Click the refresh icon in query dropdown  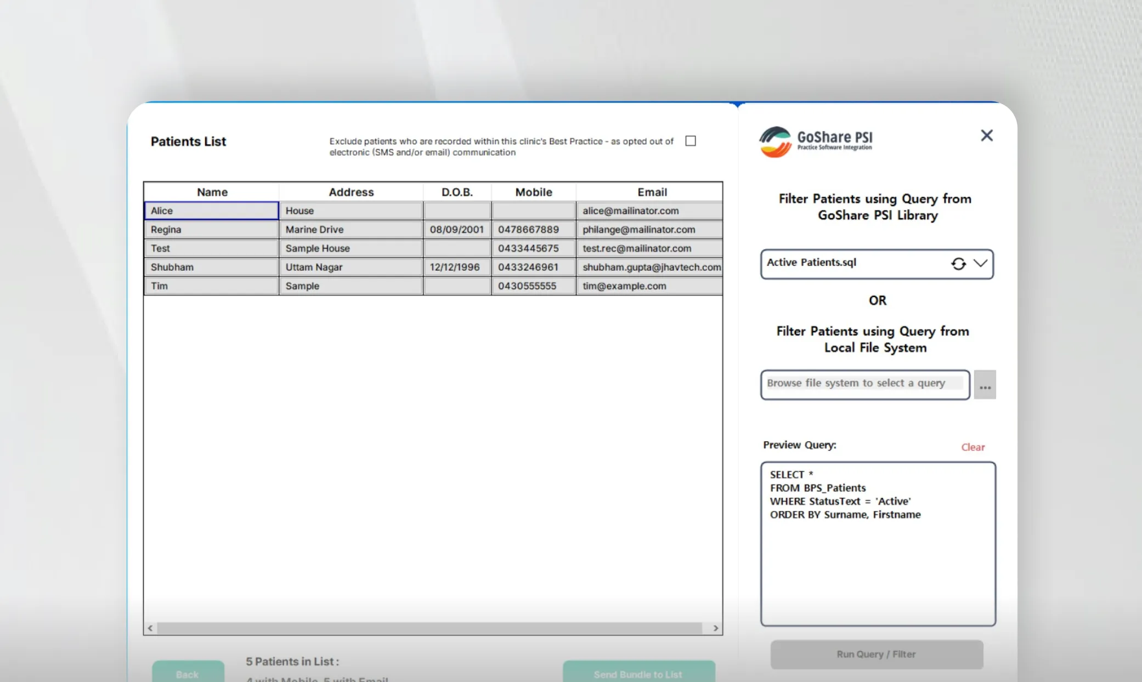[x=958, y=264]
